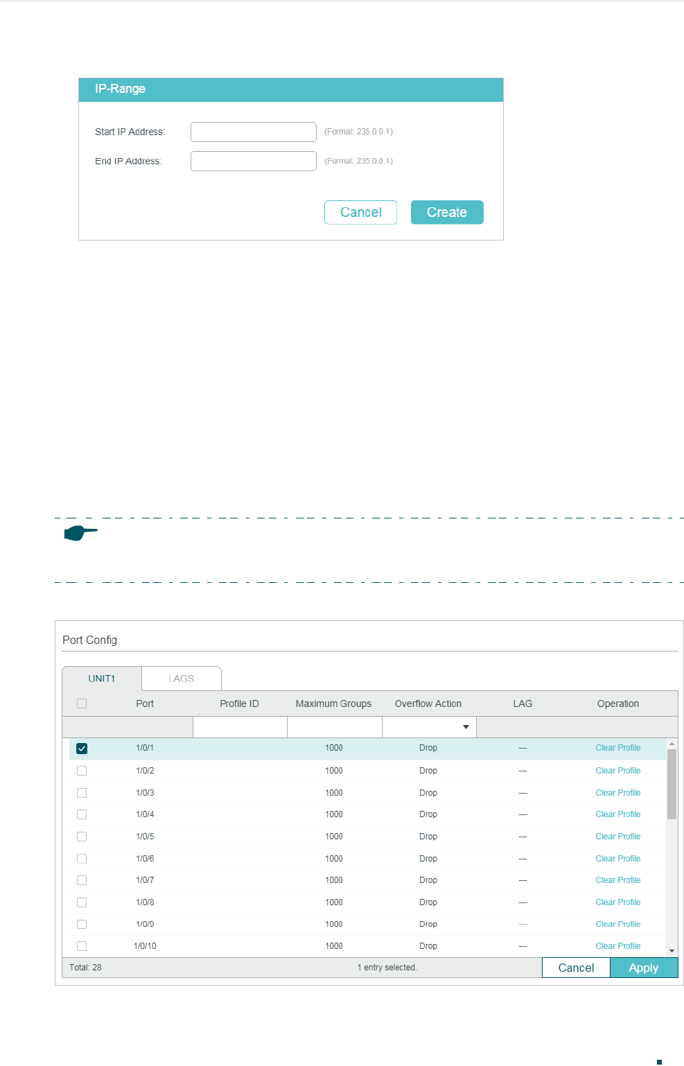Cancel the IP-Range dialog
This screenshot has width=684, height=1066.
[x=360, y=212]
